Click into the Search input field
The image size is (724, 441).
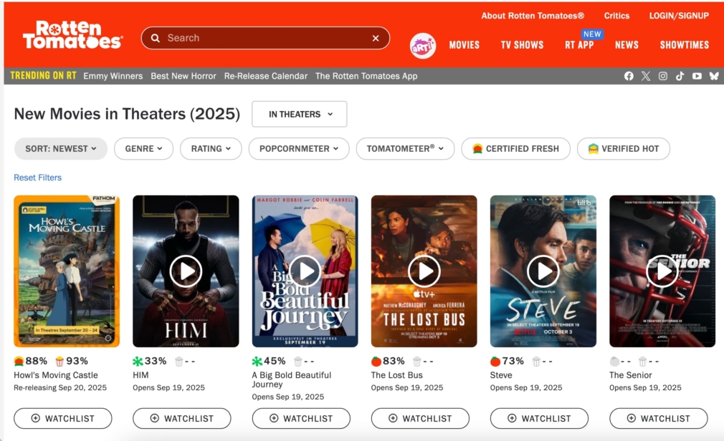(265, 38)
